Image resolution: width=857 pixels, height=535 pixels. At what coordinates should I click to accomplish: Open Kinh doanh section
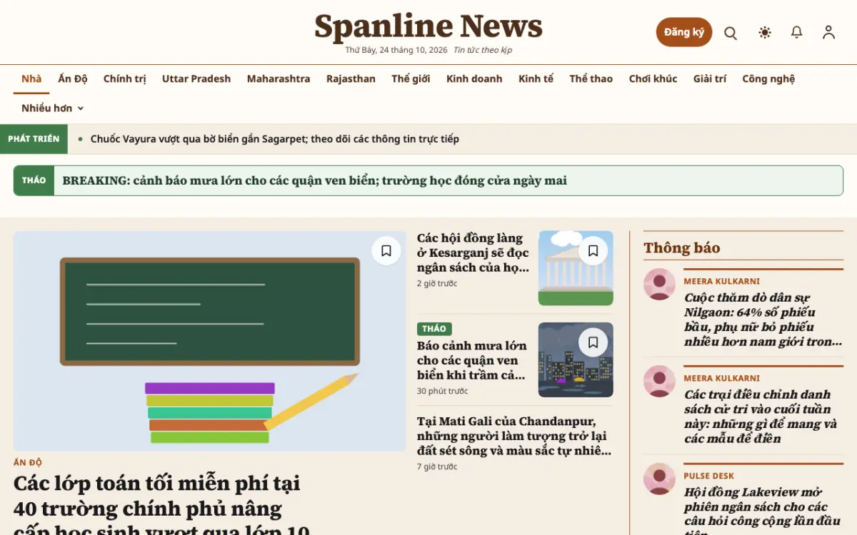pos(474,79)
